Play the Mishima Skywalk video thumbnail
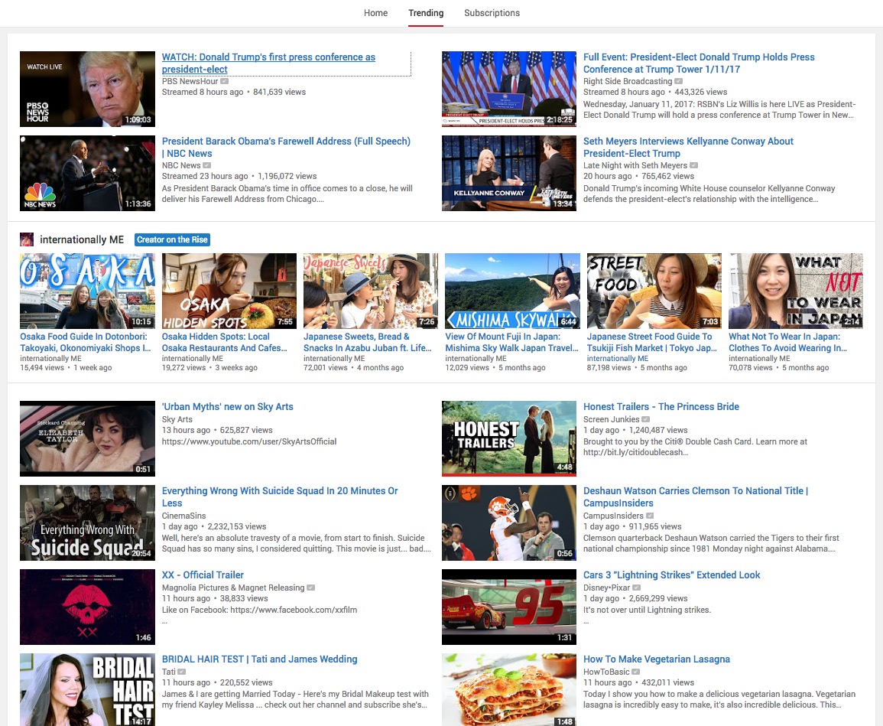The image size is (883, 726). point(512,291)
